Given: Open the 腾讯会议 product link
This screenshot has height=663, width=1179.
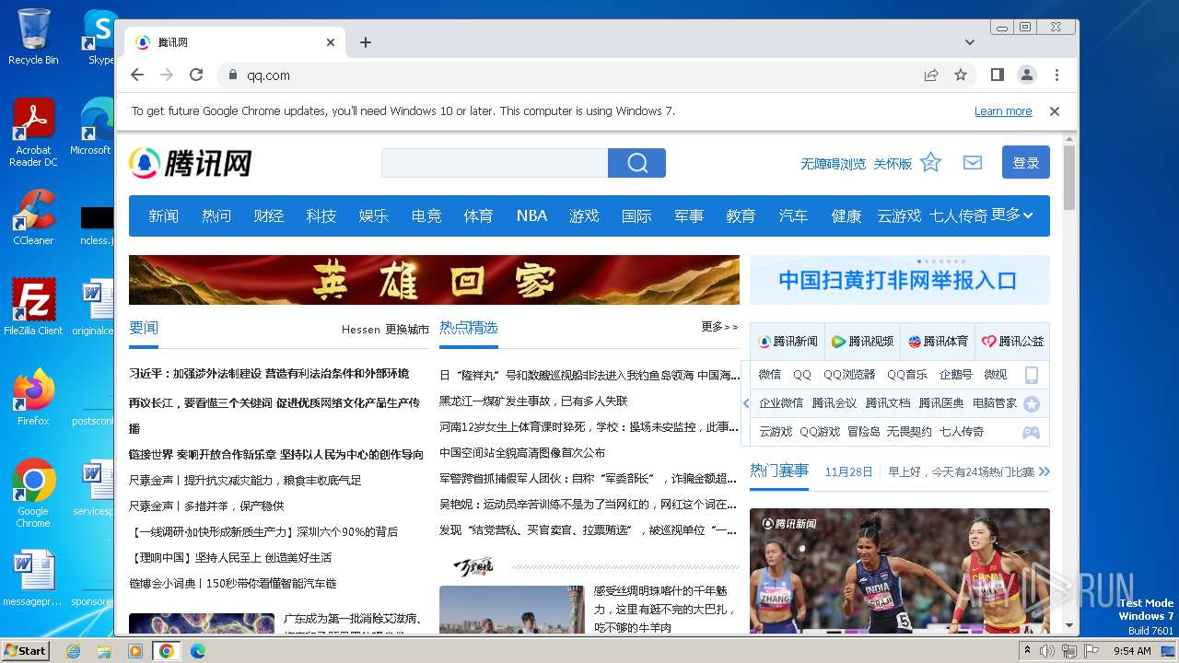Looking at the screenshot, I should [835, 403].
